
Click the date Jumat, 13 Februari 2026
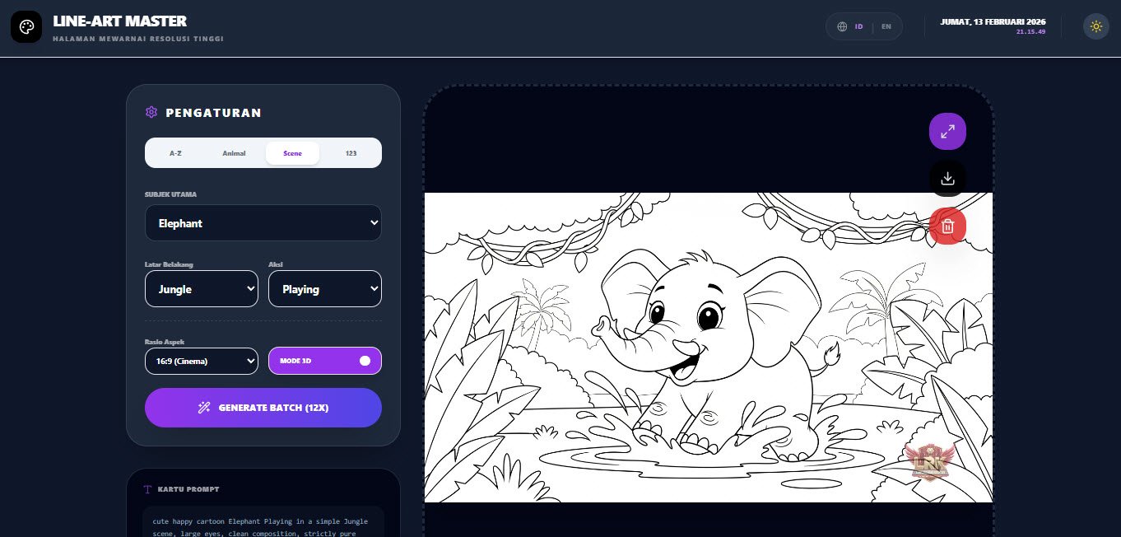click(x=993, y=21)
